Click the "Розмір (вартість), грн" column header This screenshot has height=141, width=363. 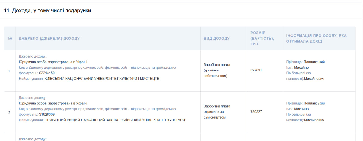(262, 38)
